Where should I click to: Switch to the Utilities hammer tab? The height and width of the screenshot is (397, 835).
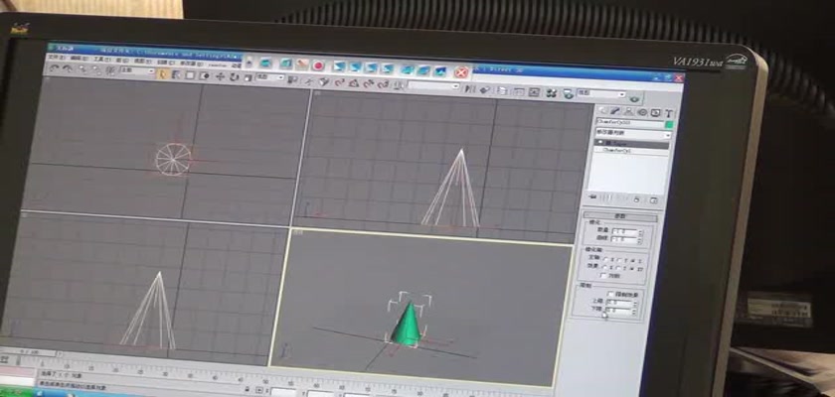[669, 114]
